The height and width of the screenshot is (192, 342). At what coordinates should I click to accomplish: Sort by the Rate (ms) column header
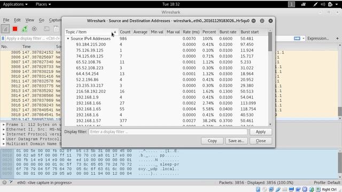coord(191,32)
